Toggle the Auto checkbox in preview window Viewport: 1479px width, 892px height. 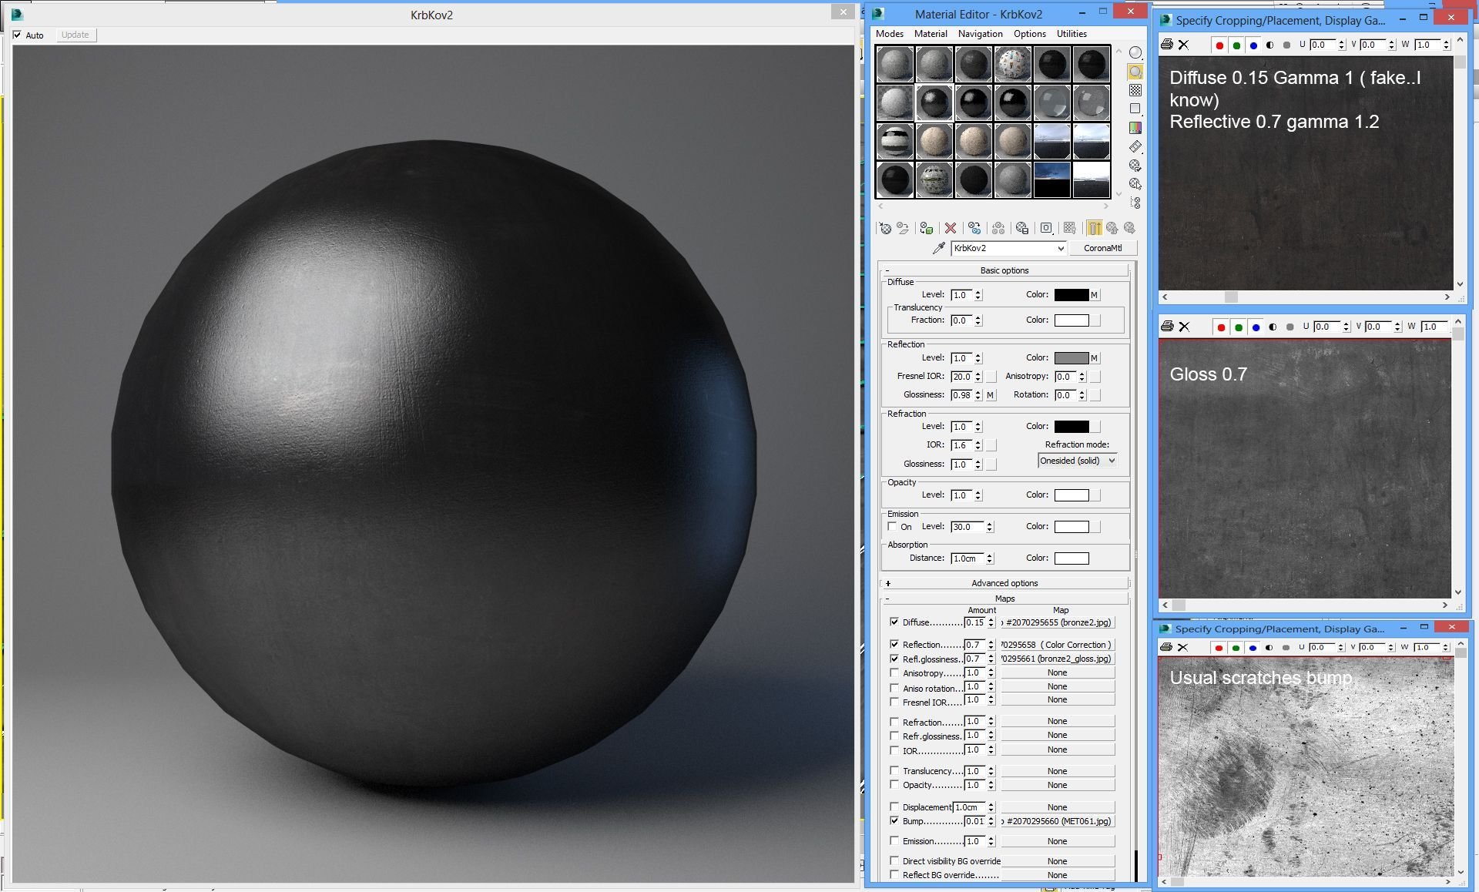pyautogui.click(x=18, y=35)
